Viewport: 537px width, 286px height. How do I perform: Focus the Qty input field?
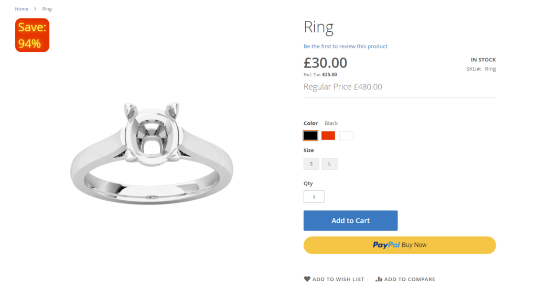coord(314,197)
